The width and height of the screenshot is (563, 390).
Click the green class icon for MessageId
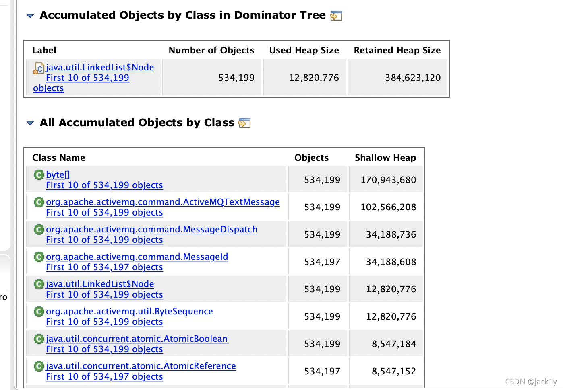click(39, 257)
